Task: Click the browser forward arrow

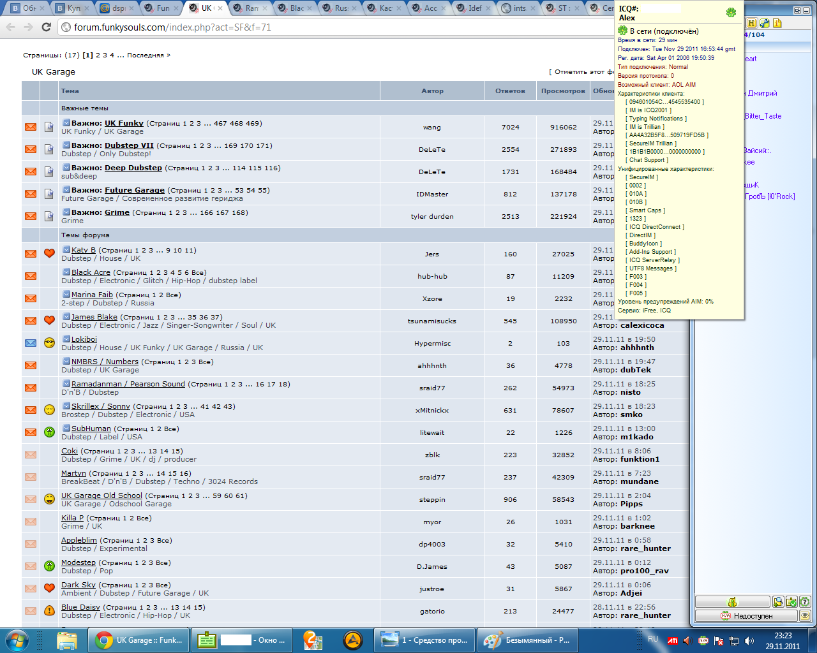Action: click(x=28, y=27)
